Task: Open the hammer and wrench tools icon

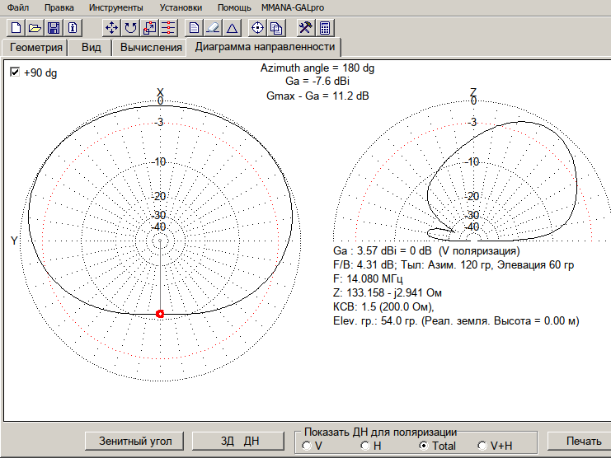Action: (x=305, y=27)
